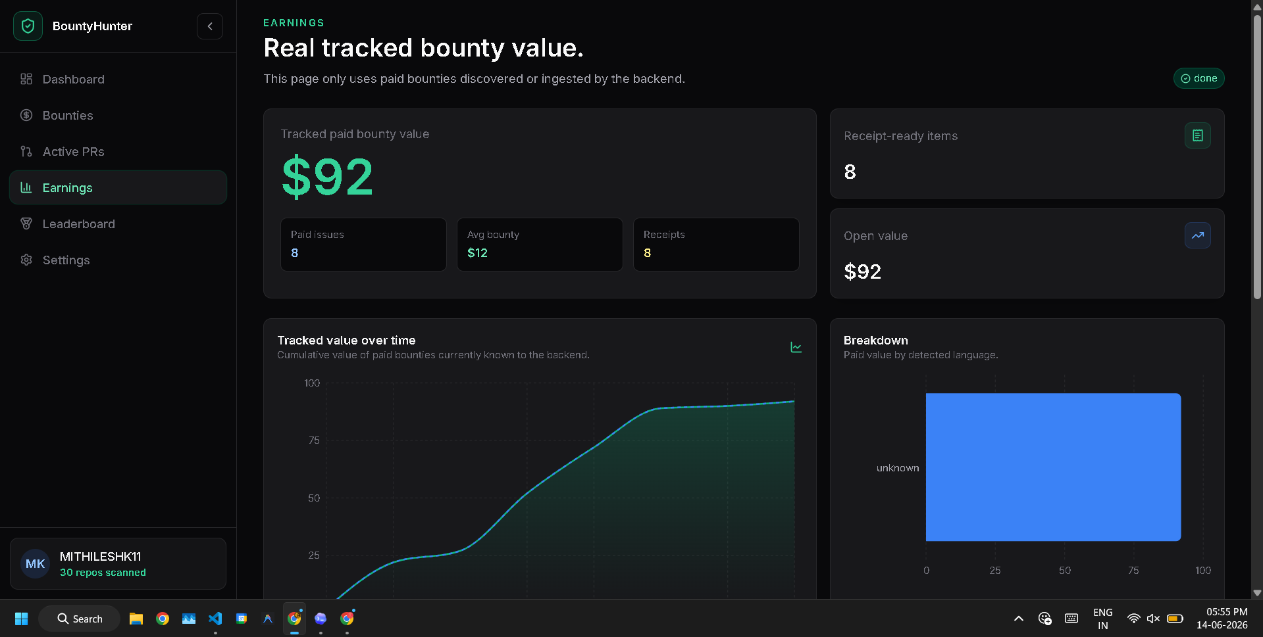1263x637 pixels.
Task: Open Settings from the sidebar
Action: click(118, 260)
